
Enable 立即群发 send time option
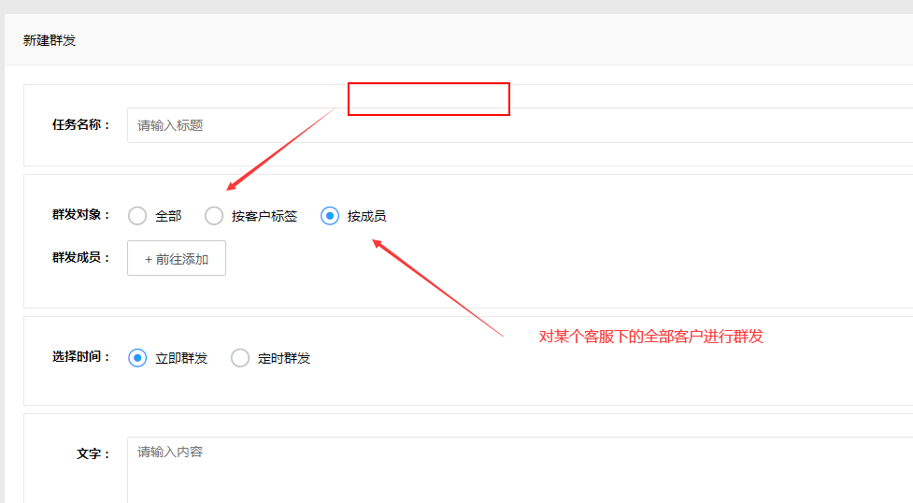(137, 358)
